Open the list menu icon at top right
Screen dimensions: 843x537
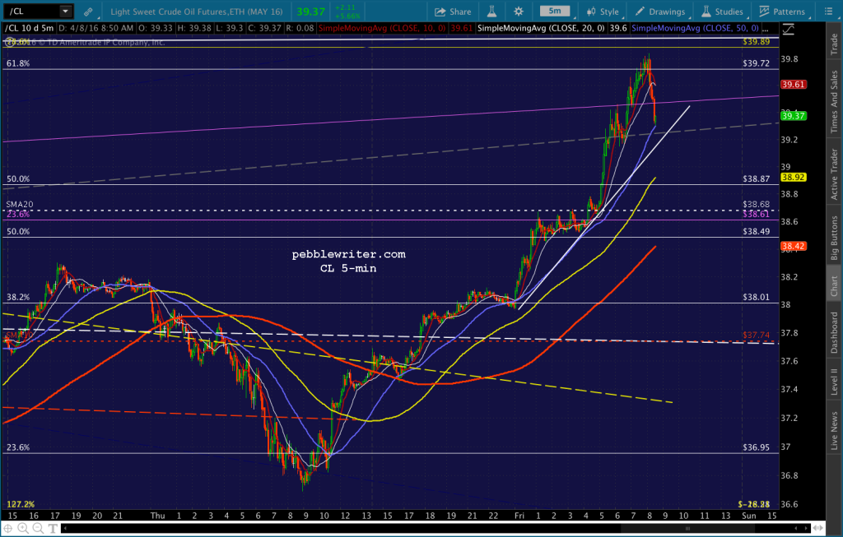point(828,12)
